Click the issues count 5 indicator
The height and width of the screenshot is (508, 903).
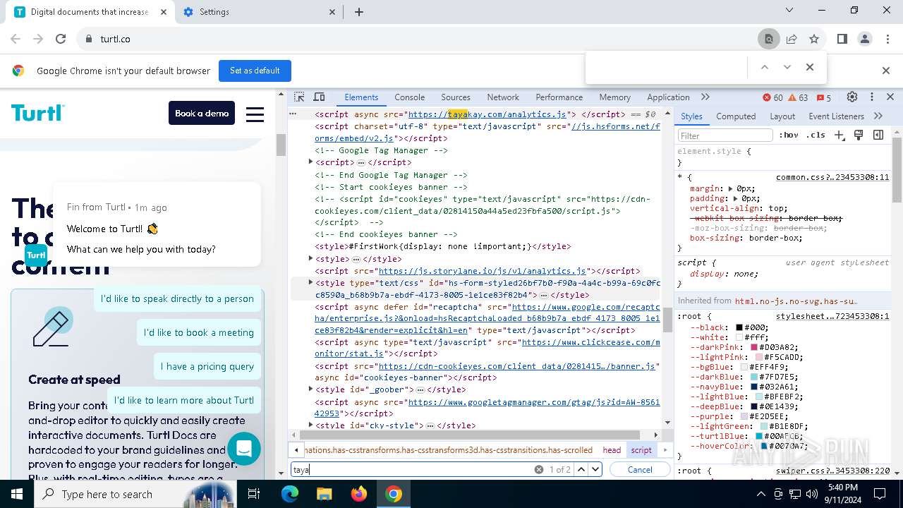pyautogui.click(x=823, y=97)
